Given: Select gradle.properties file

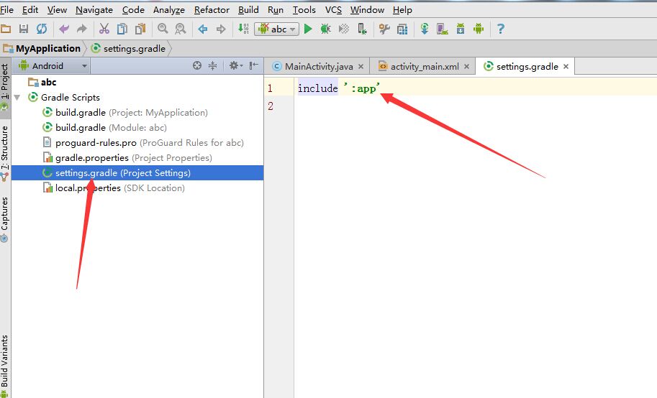Looking at the screenshot, I should click(127, 158).
